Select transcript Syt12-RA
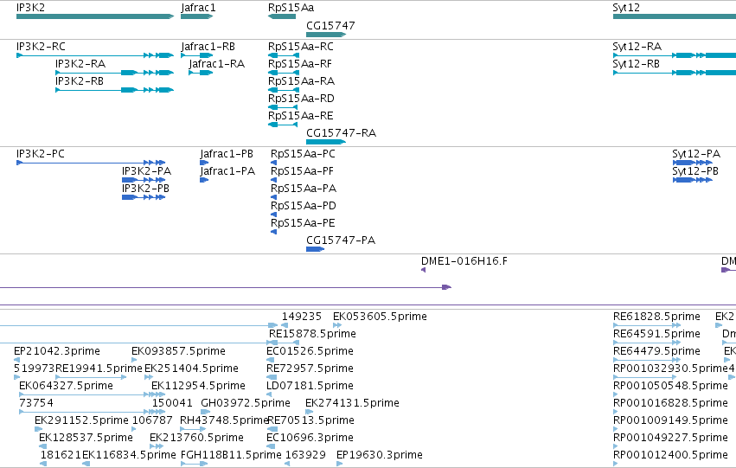The width and height of the screenshot is (736, 468). tap(674, 55)
